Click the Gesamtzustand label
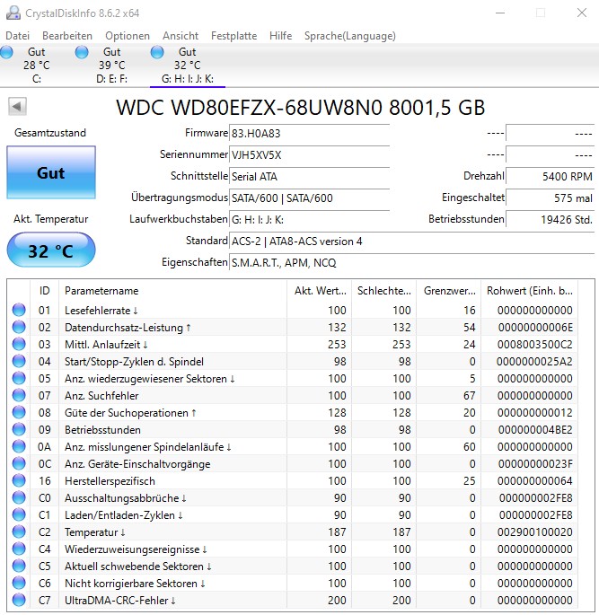 [50, 133]
